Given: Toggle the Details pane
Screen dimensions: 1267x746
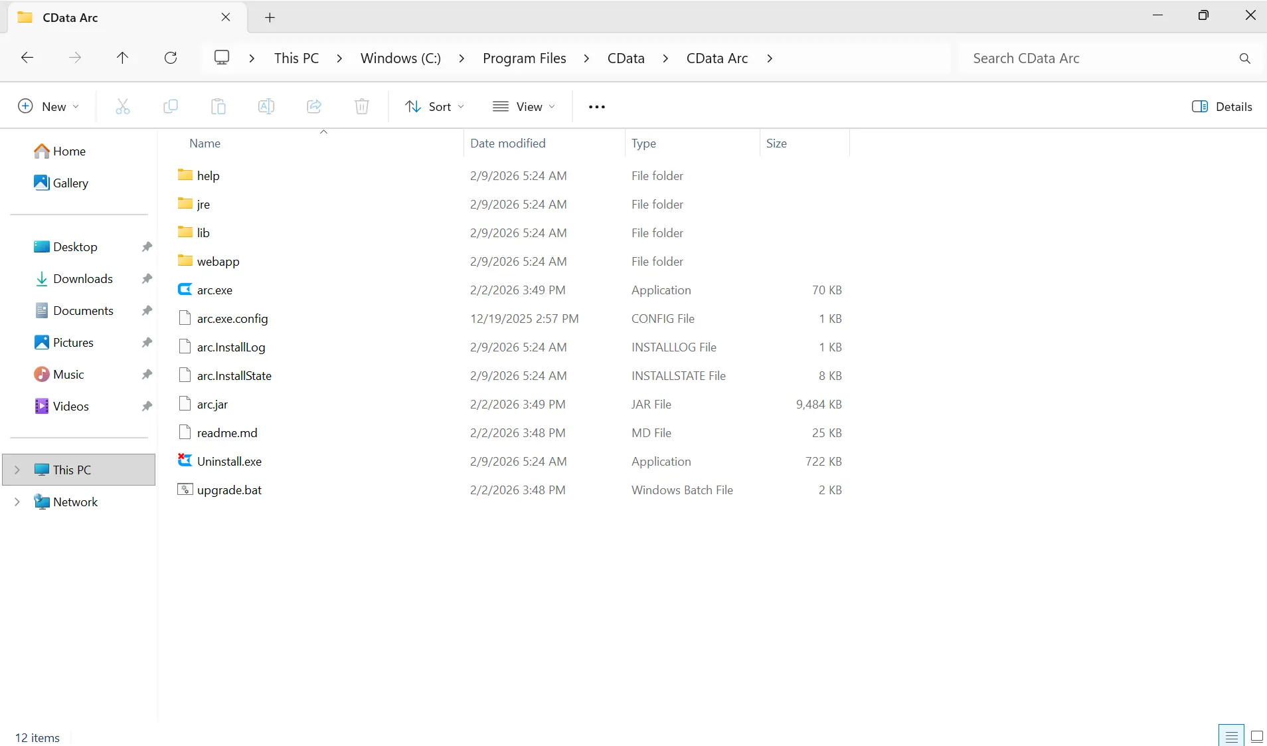Looking at the screenshot, I should (x=1222, y=106).
